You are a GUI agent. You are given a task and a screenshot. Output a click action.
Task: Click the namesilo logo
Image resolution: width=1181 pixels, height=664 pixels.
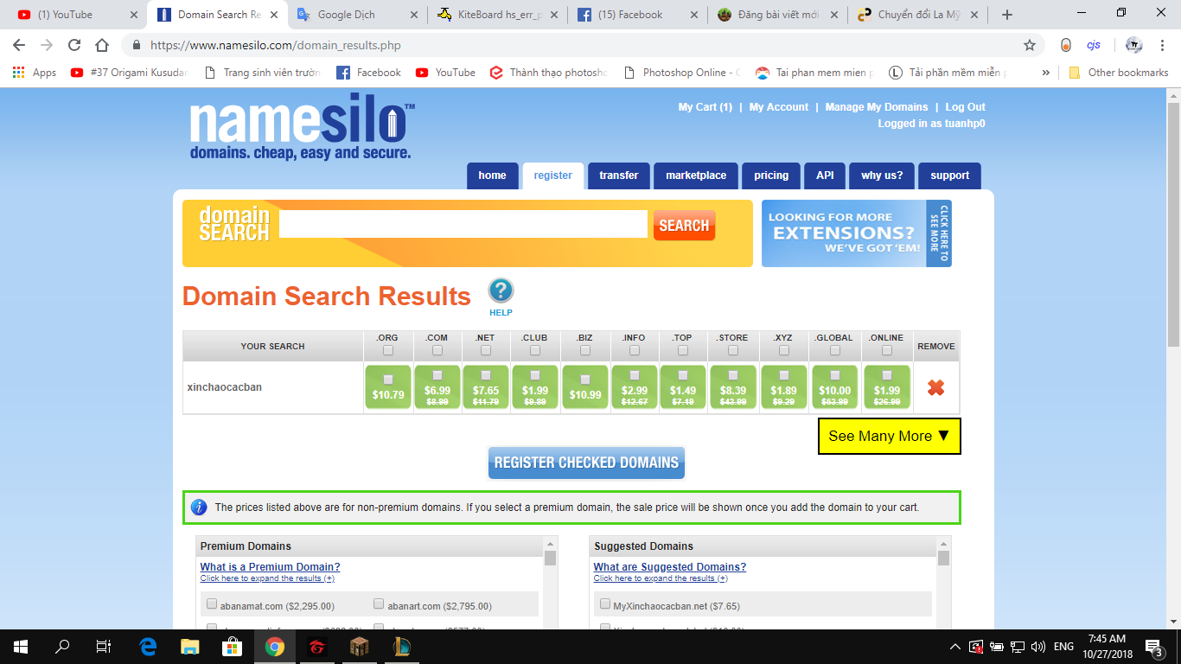click(x=302, y=126)
